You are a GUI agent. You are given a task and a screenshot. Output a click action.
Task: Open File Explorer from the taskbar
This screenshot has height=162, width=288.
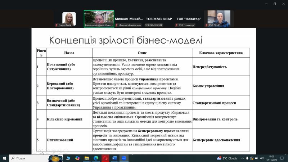[87, 158]
